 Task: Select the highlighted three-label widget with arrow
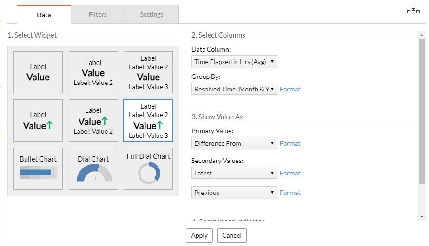(x=148, y=120)
